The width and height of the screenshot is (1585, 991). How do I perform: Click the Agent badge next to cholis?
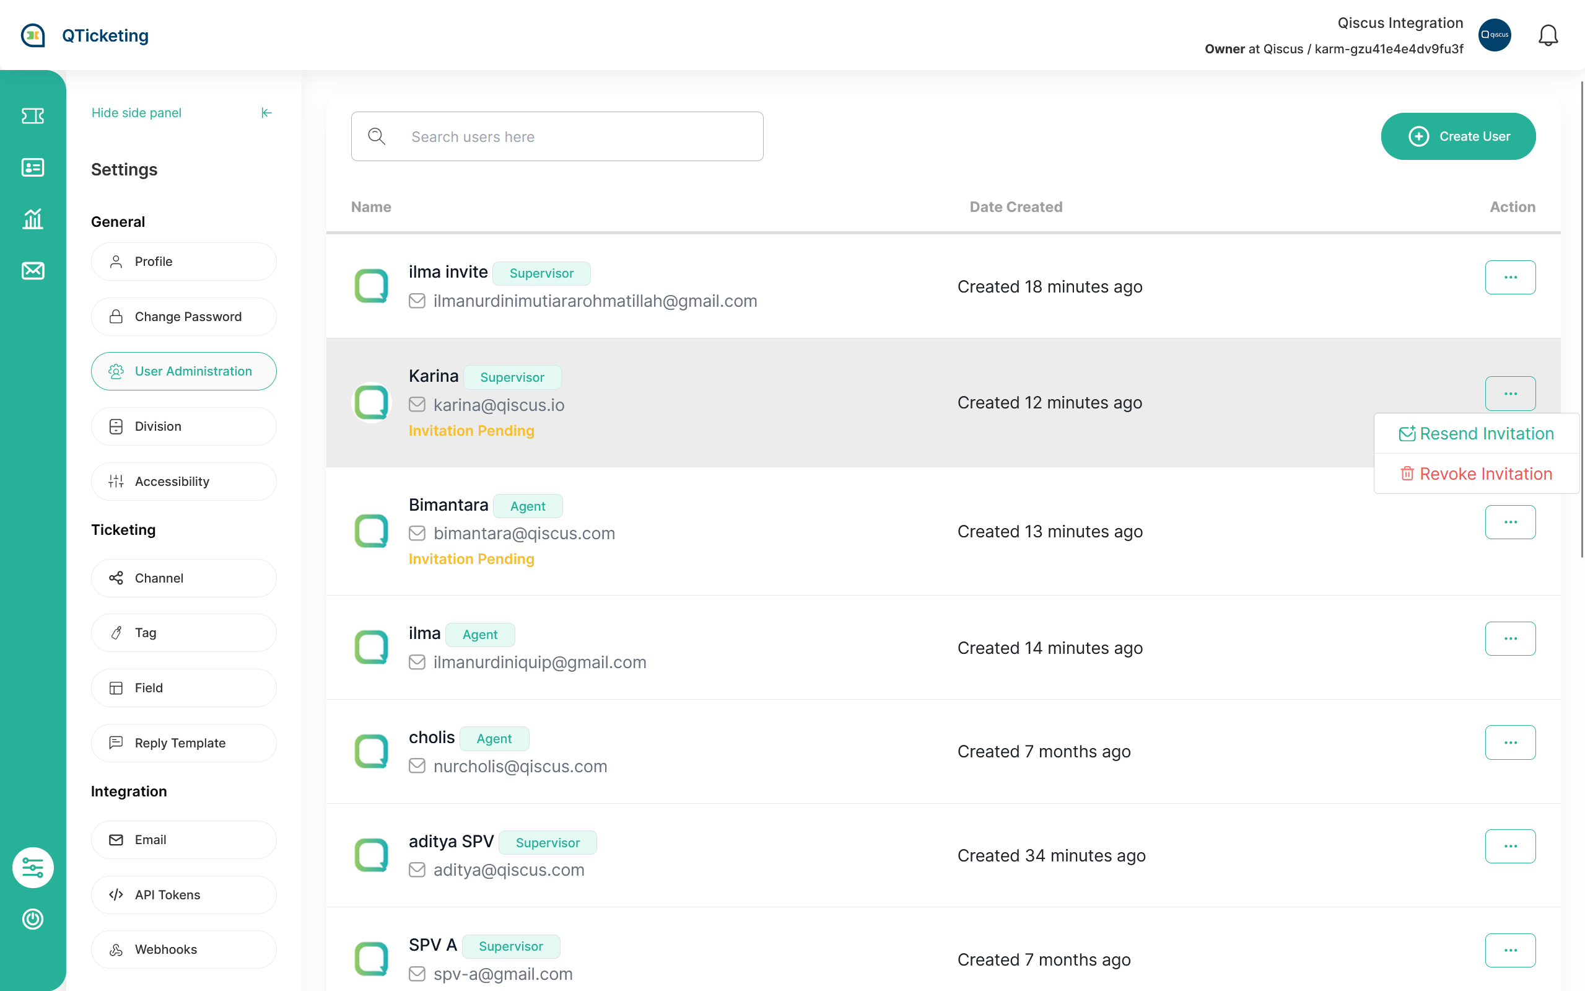click(x=494, y=739)
